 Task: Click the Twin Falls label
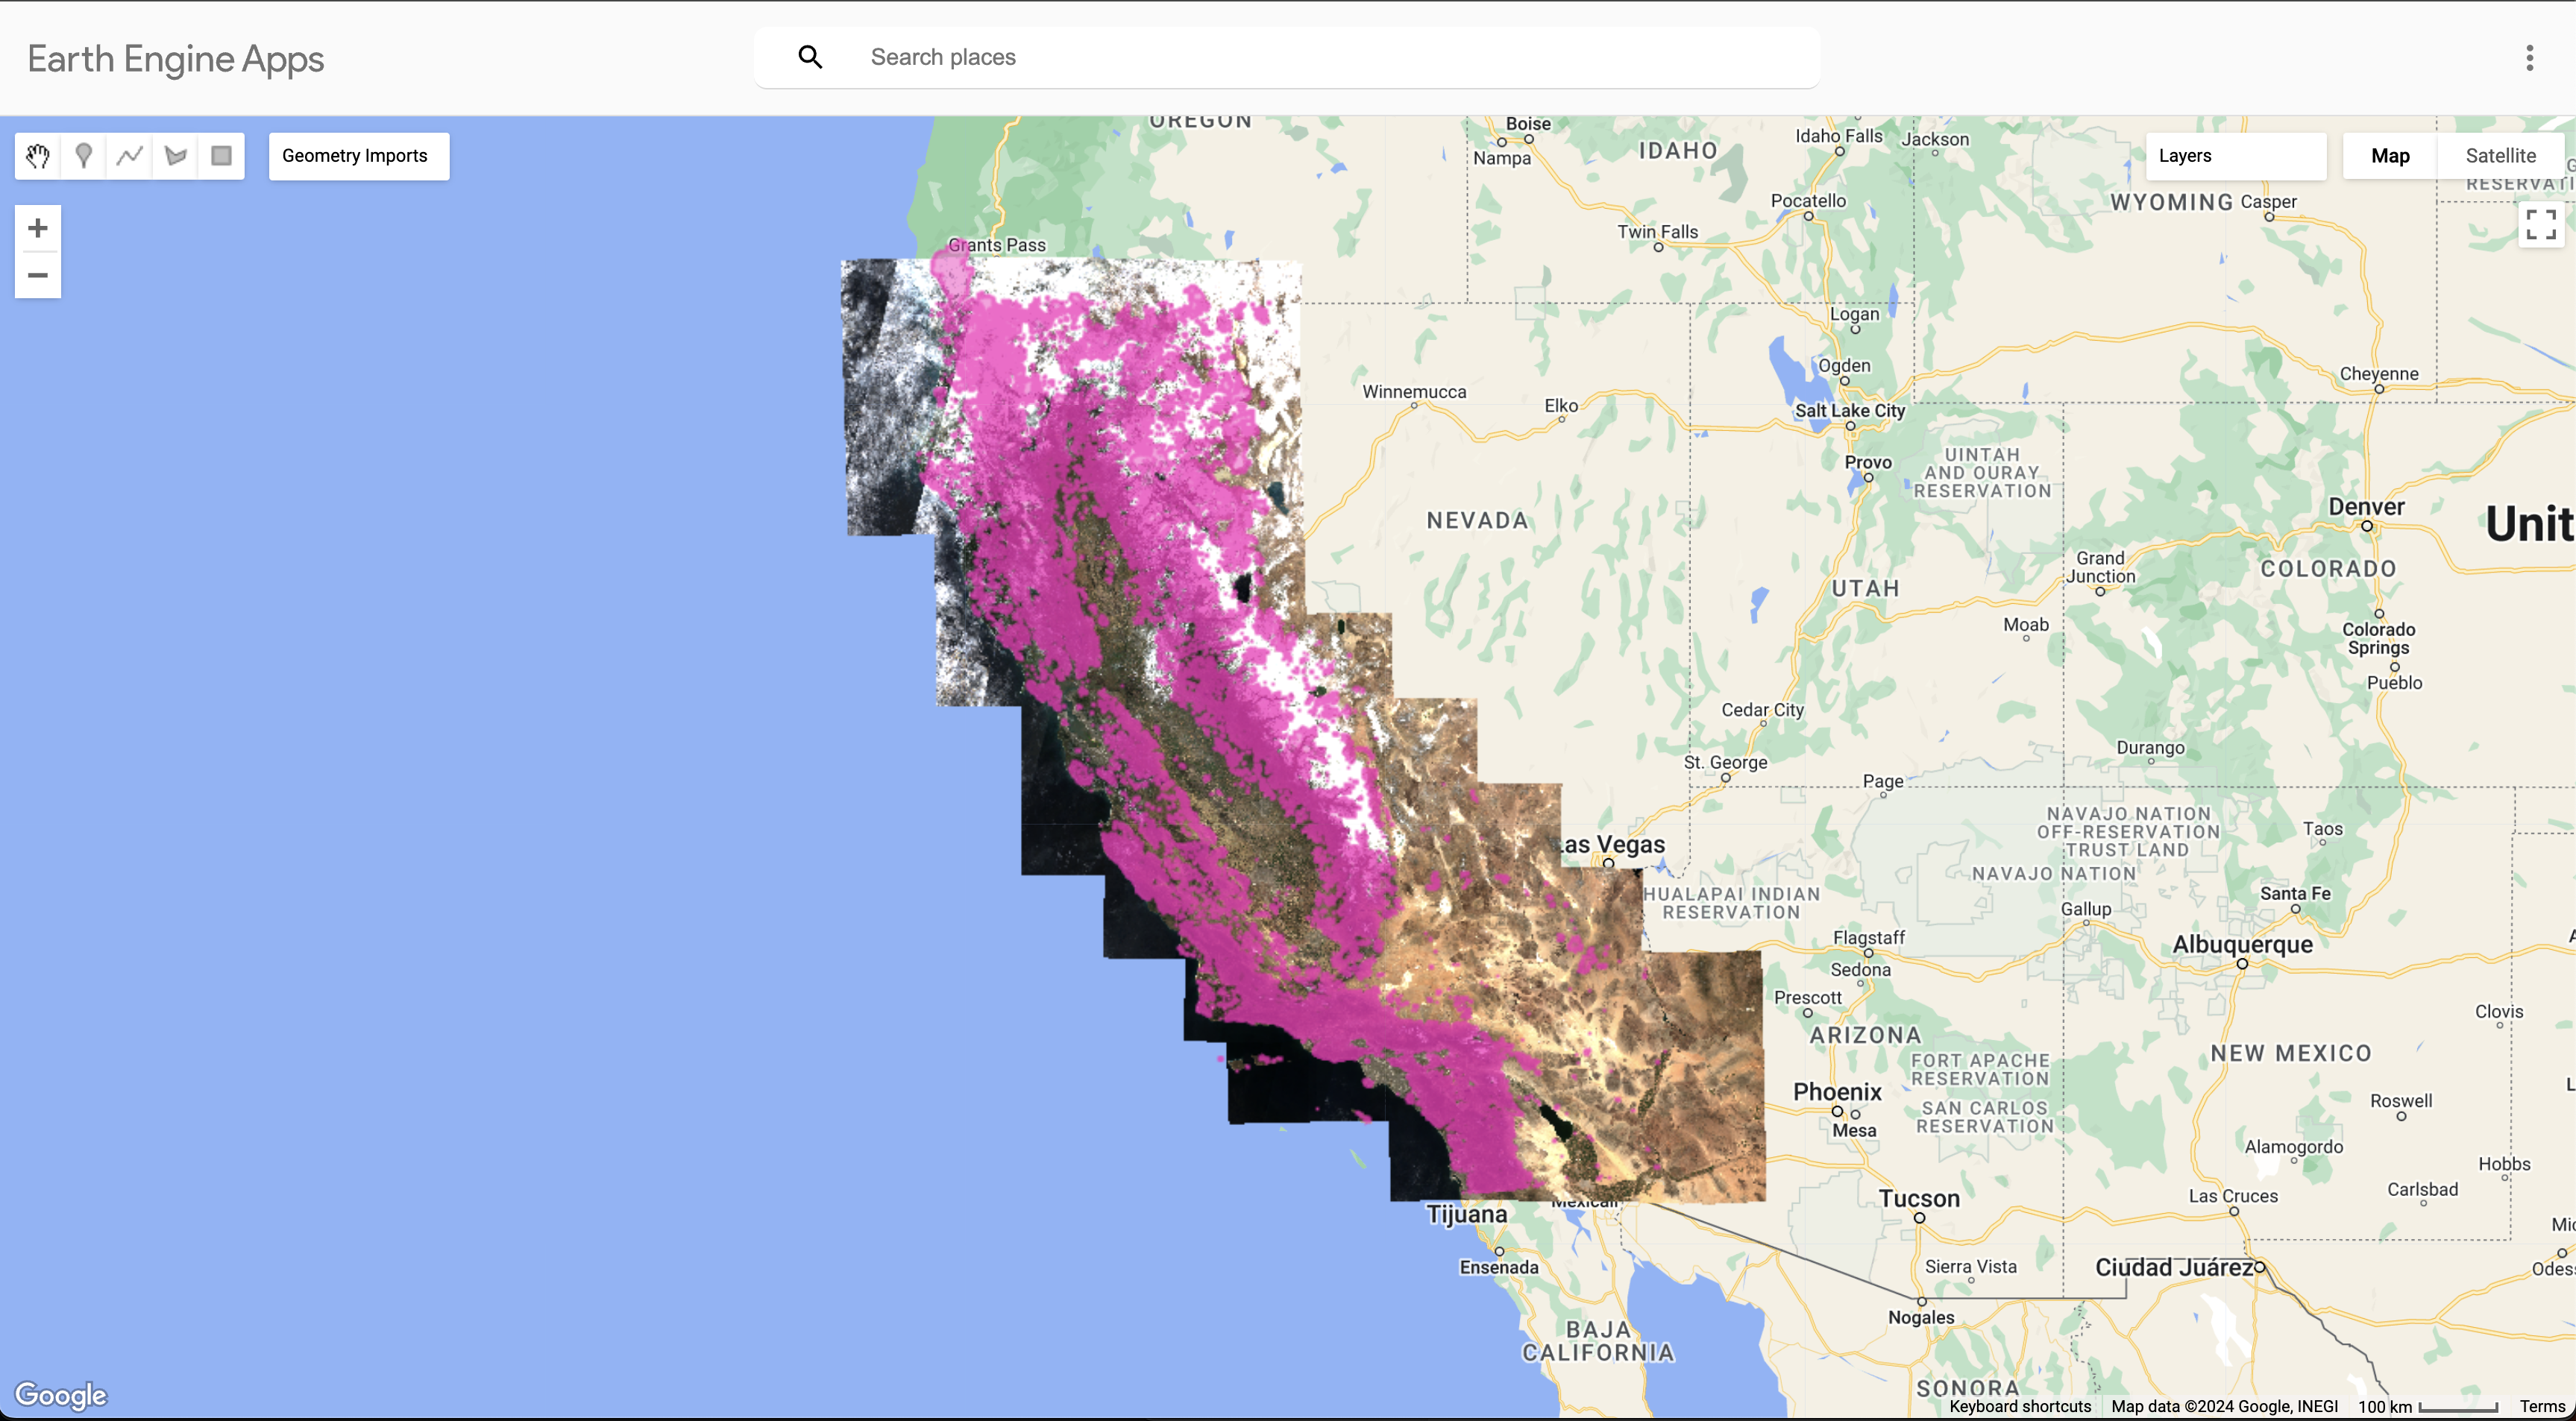pos(1658,232)
